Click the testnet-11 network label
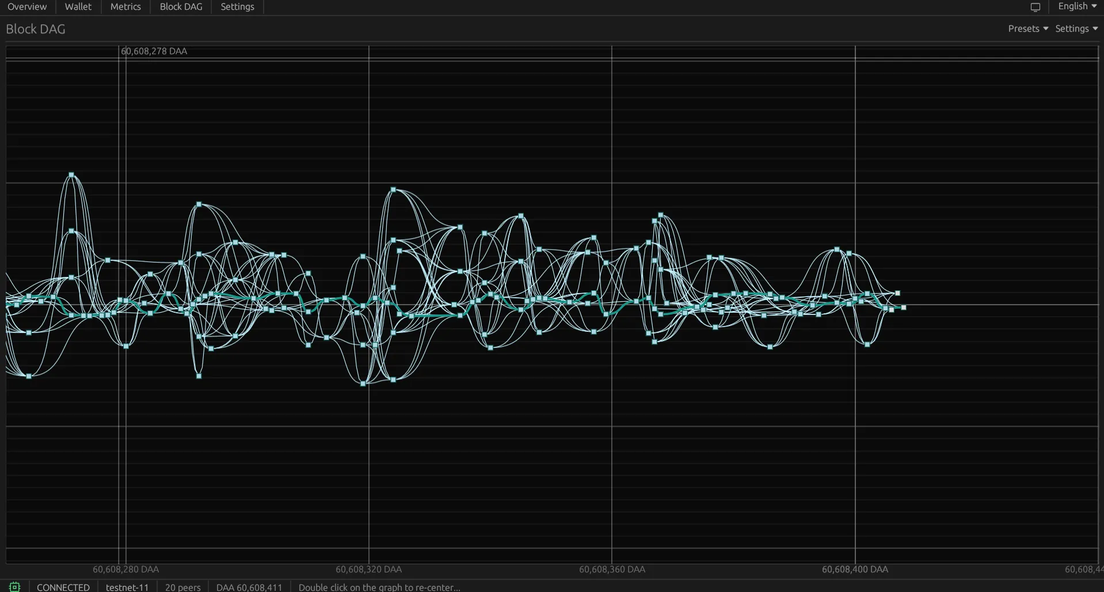1104x592 pixels. 127,587
